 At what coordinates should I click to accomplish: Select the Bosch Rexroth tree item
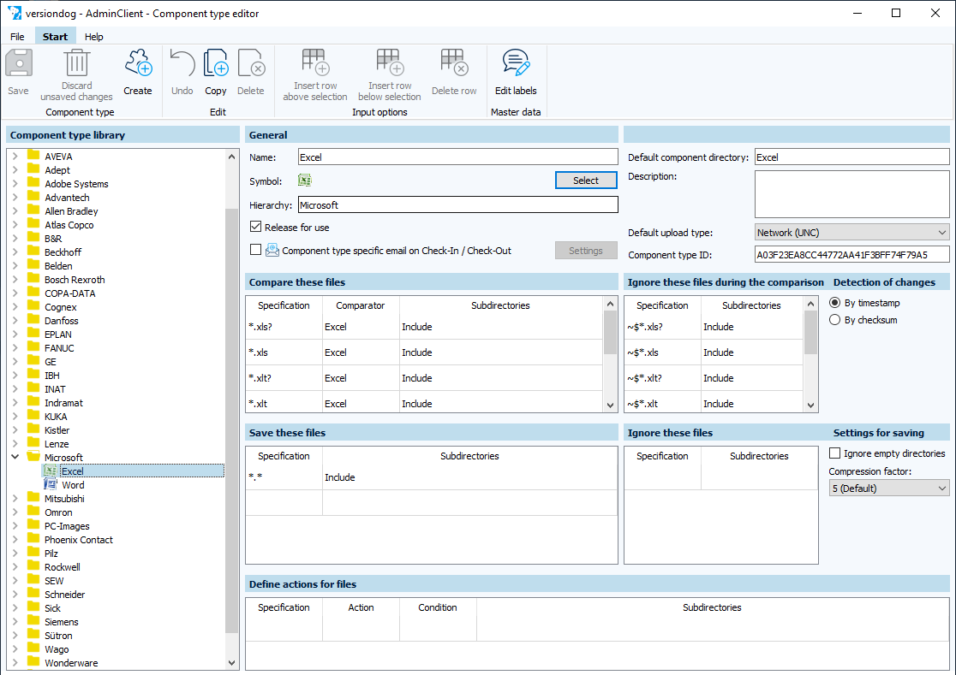pos(75,280)
